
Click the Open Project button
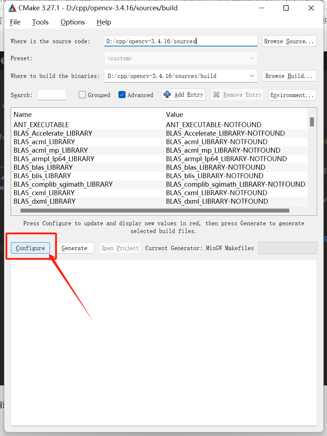(x=120, y=248)
